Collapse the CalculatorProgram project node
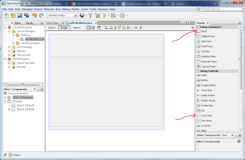The image size is (245, 160). (x=5, y=27)
